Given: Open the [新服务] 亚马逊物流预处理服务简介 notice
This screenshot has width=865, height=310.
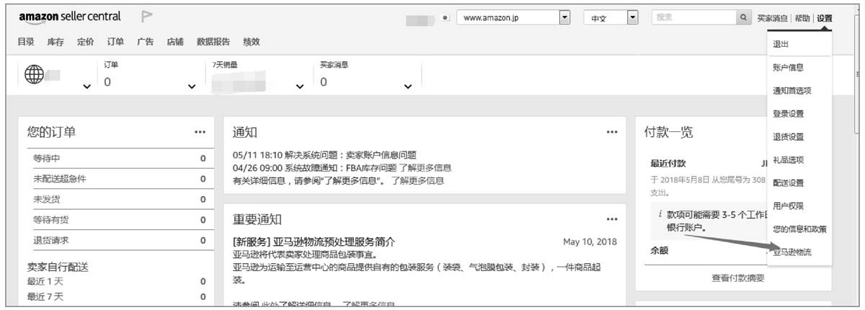Looking at the screenshot, I should coord(314,242).
